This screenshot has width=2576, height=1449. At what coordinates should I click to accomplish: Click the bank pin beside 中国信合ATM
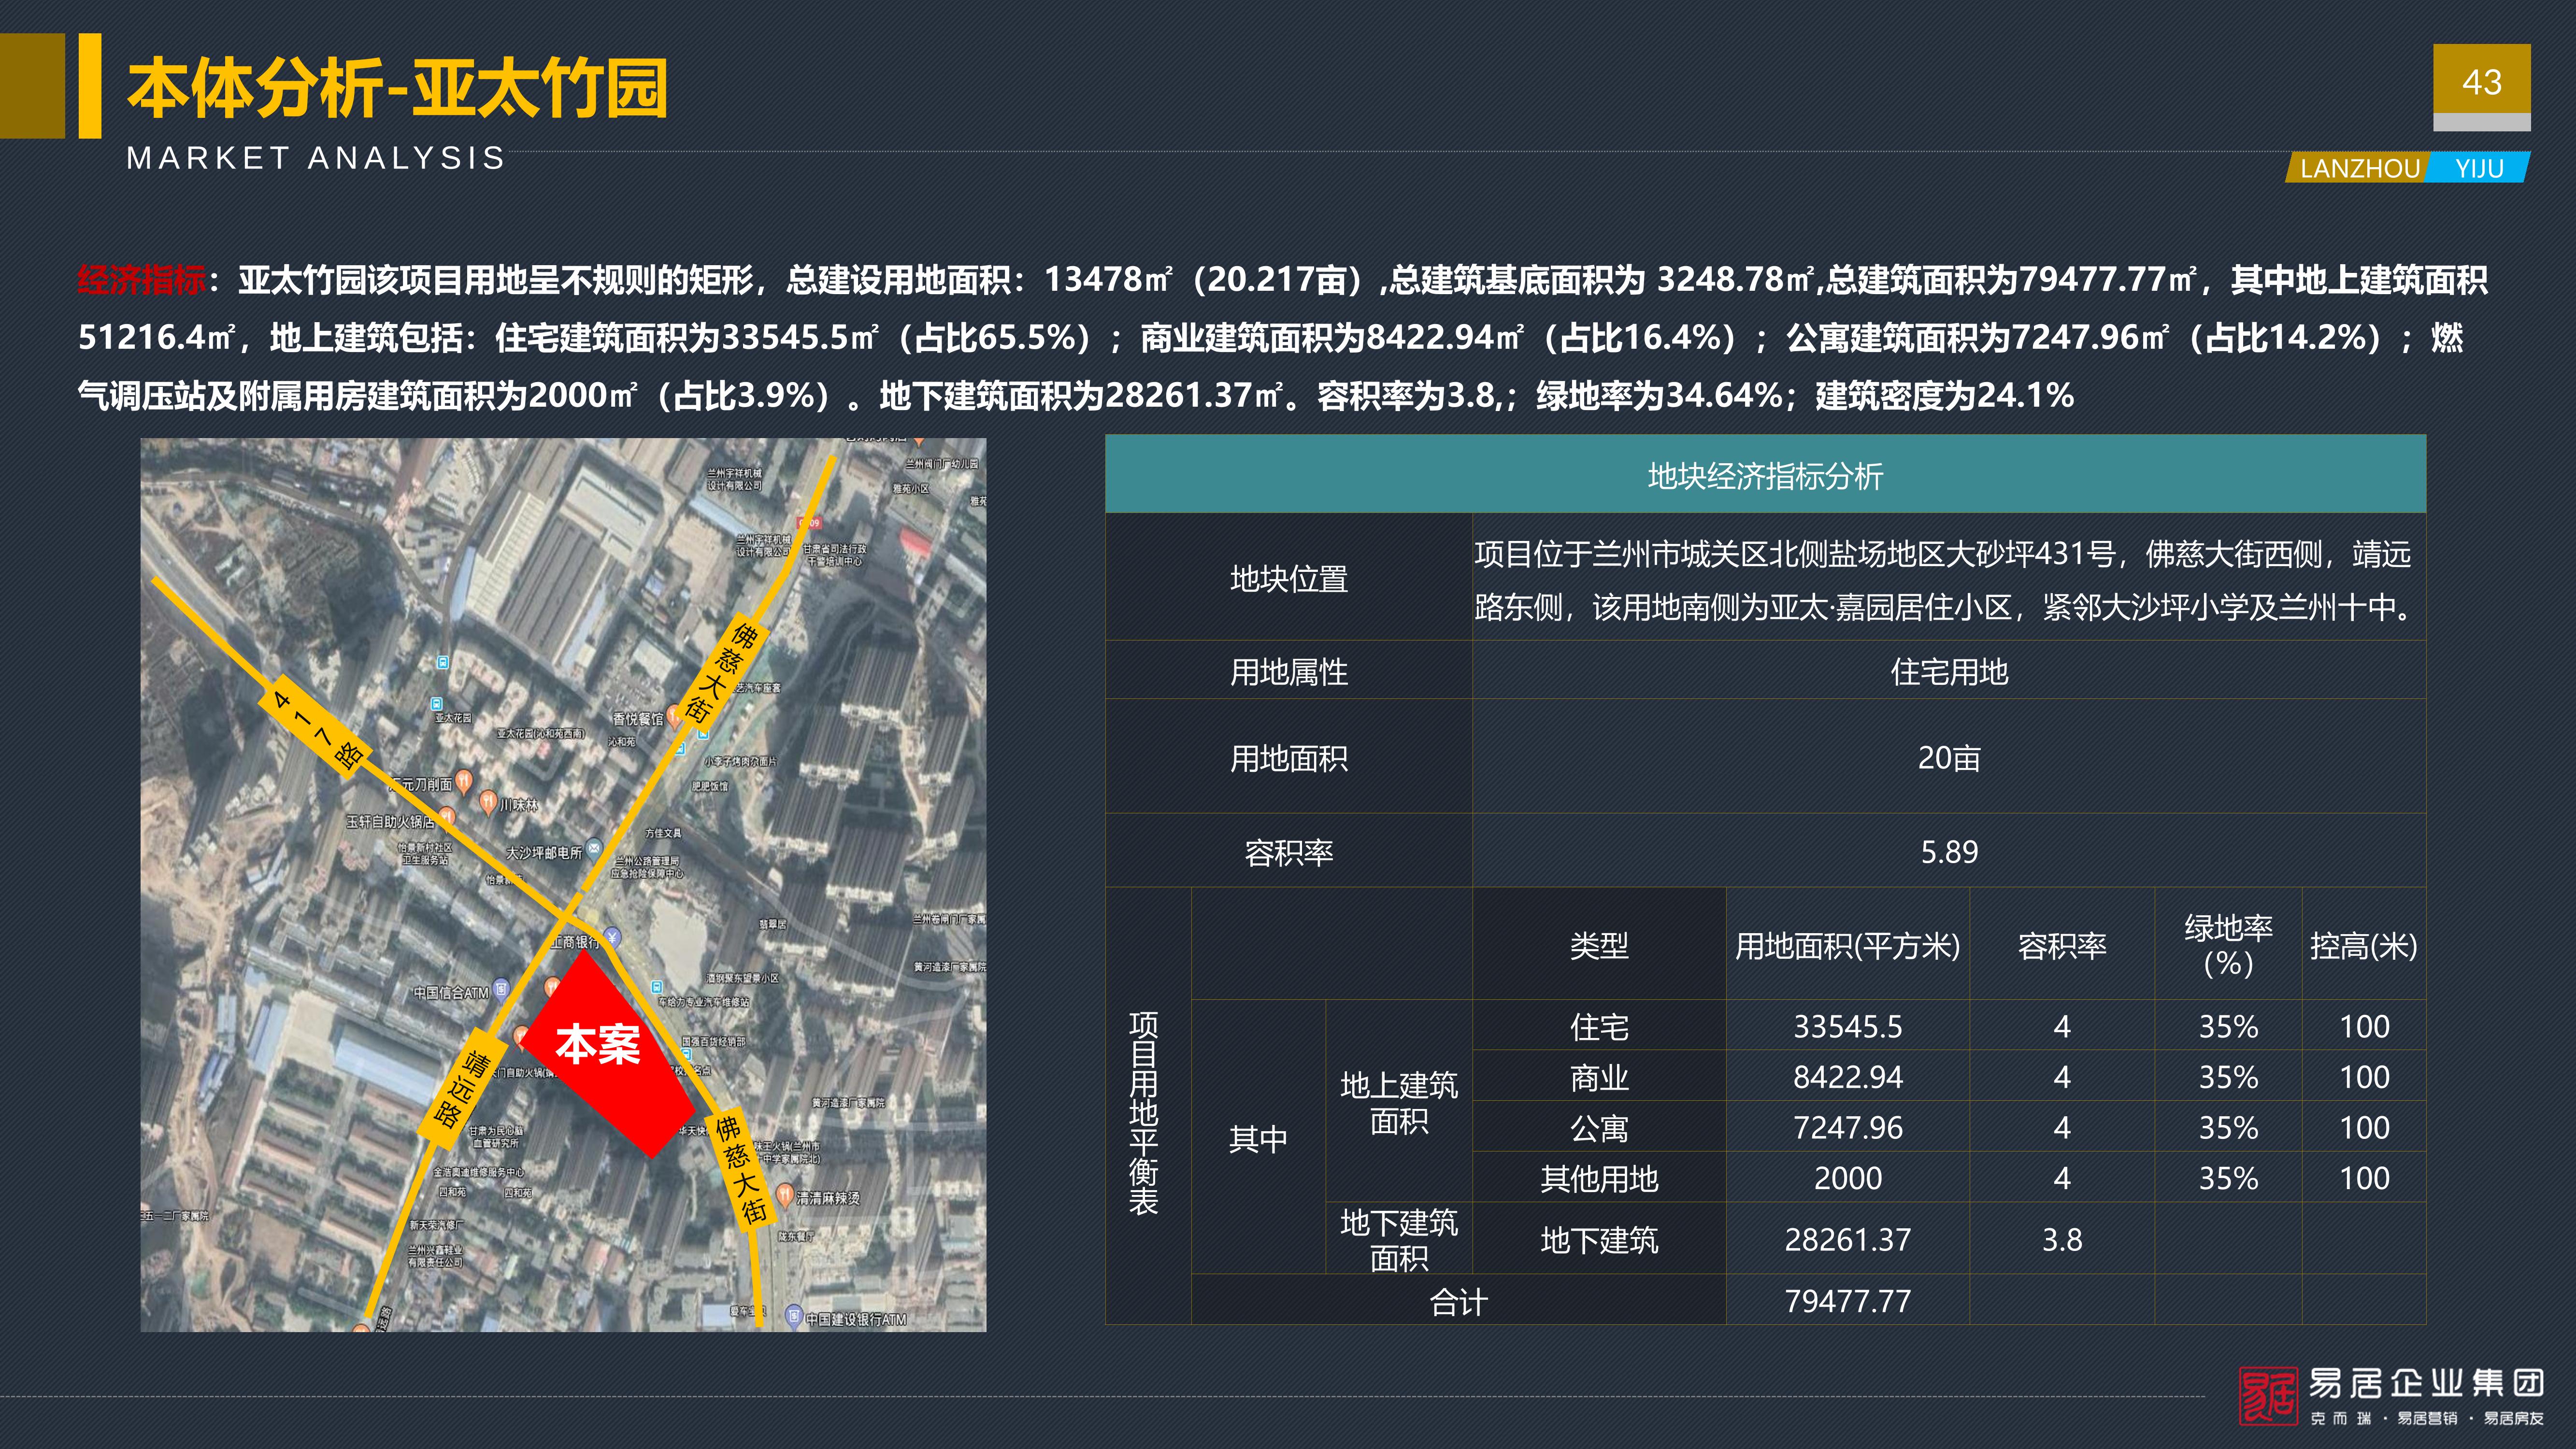pyautogui.click(x=501, y=989)
